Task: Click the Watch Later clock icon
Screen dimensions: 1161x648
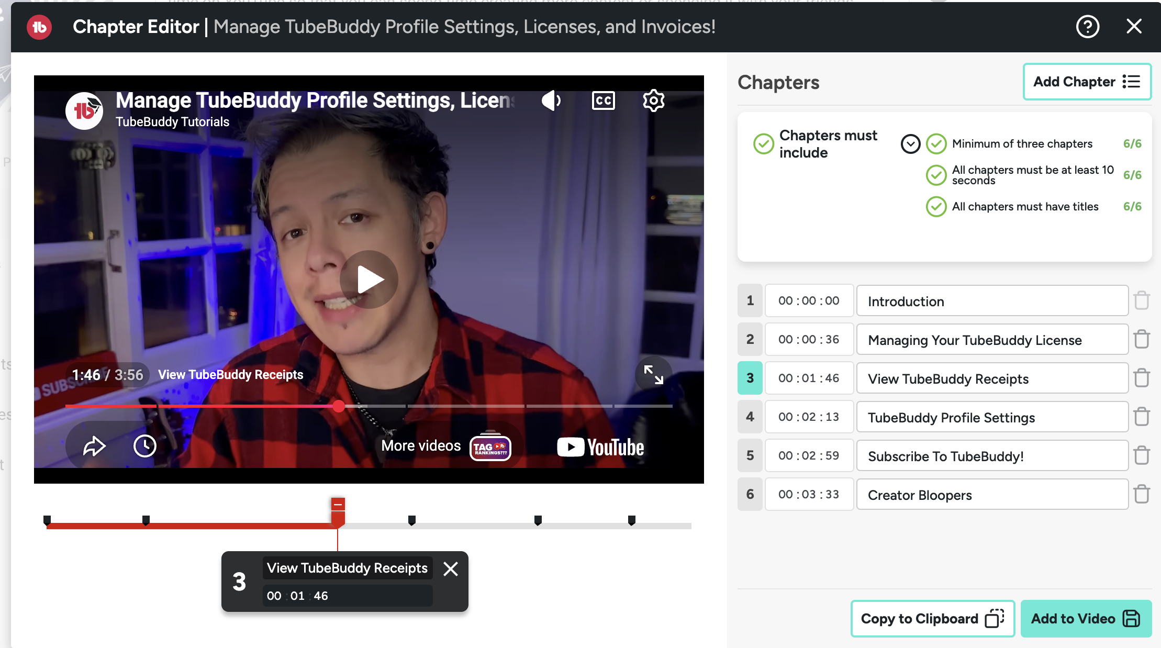Action: click(x=144, y=446)
